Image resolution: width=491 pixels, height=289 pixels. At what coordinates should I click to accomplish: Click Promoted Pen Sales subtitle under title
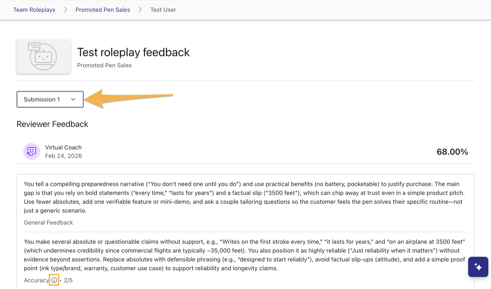click(104, 65)
